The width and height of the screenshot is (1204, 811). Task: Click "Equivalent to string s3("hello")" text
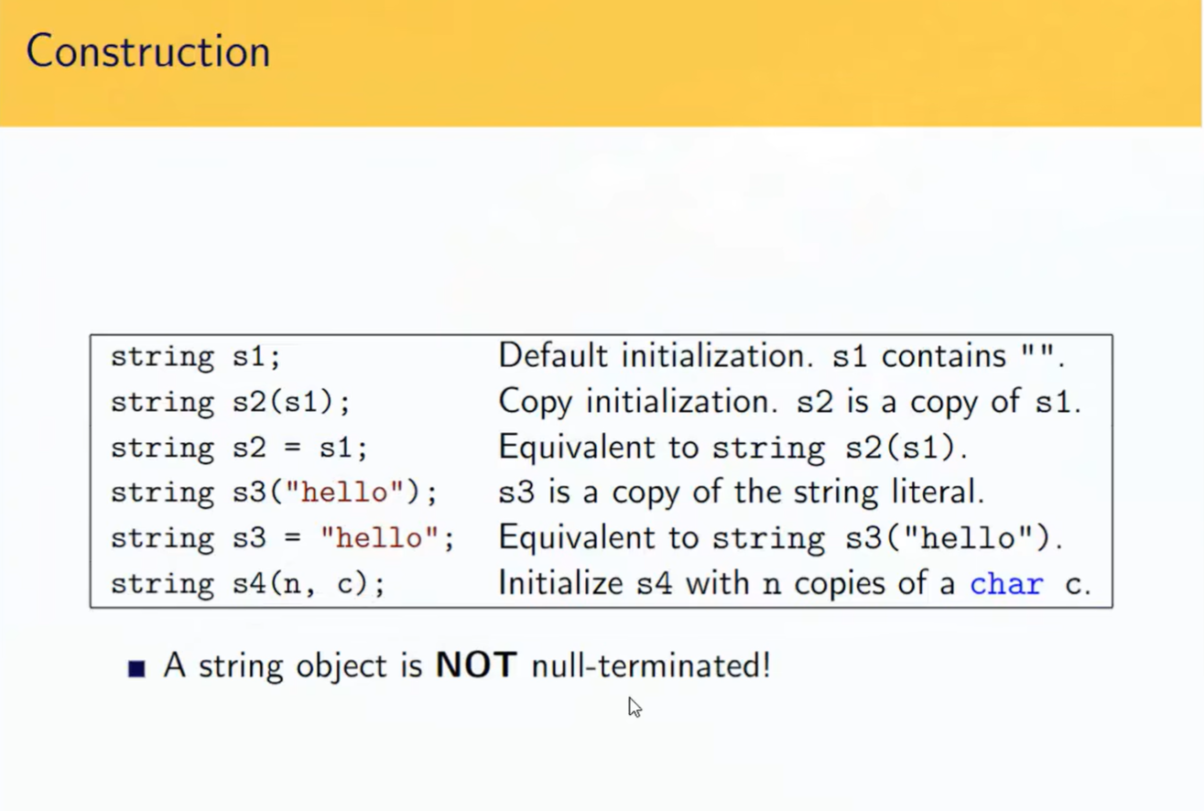(780, 537)
